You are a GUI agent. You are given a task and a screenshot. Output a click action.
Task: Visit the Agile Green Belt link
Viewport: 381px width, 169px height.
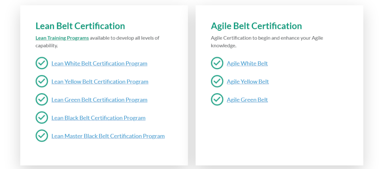coord(247,100)
